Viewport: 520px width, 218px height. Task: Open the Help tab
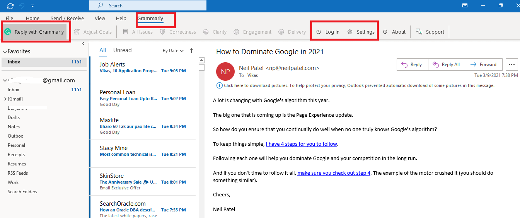[121, 19]
